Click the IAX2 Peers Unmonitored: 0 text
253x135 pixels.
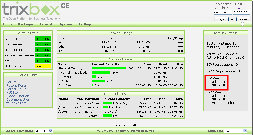click(x=223, y=103)
